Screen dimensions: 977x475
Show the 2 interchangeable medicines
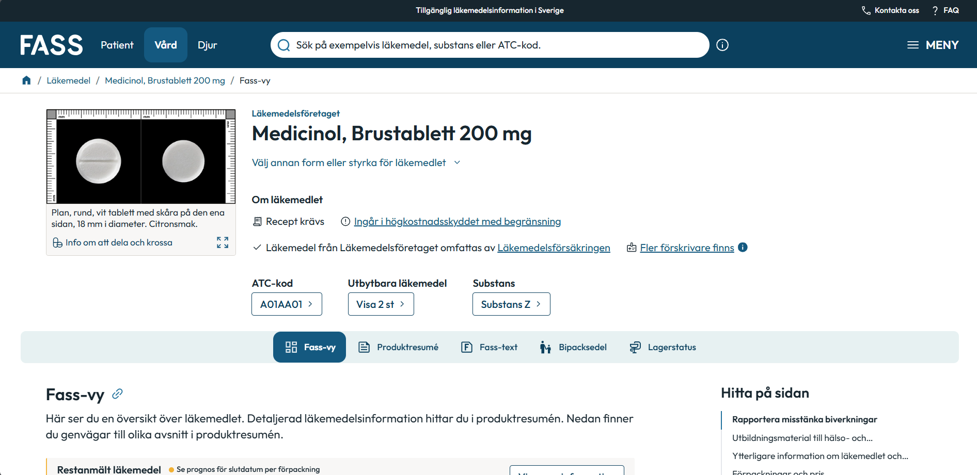pos(381,304)
